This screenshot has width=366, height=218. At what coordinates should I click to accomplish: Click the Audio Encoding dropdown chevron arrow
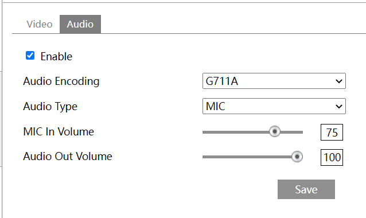(338, 81)
